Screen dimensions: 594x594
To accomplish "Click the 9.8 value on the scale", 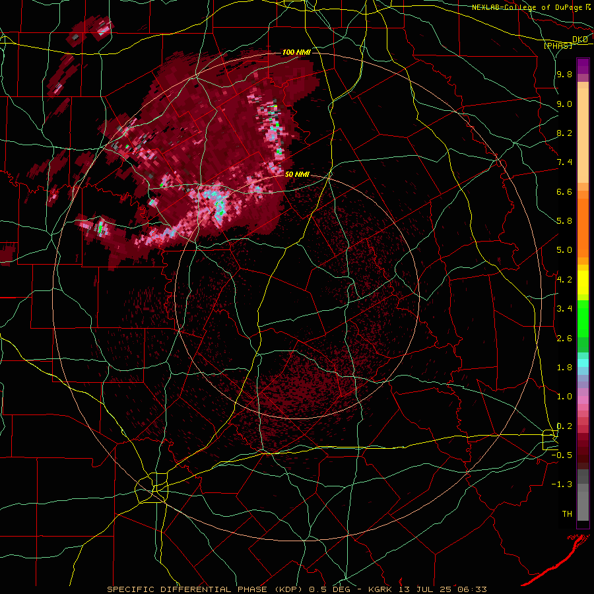I will point(564,74).
